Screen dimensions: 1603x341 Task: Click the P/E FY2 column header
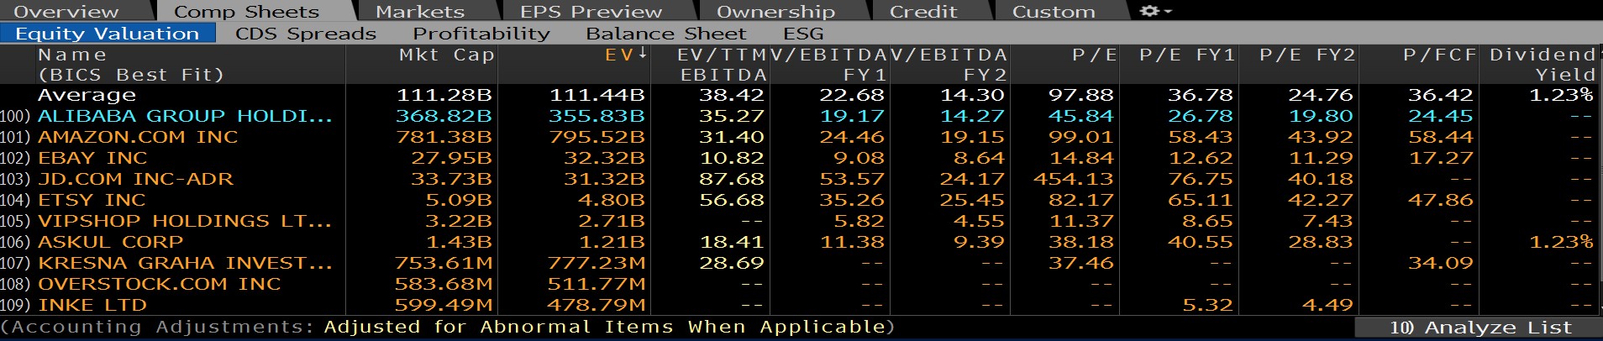pos(1307,55)
